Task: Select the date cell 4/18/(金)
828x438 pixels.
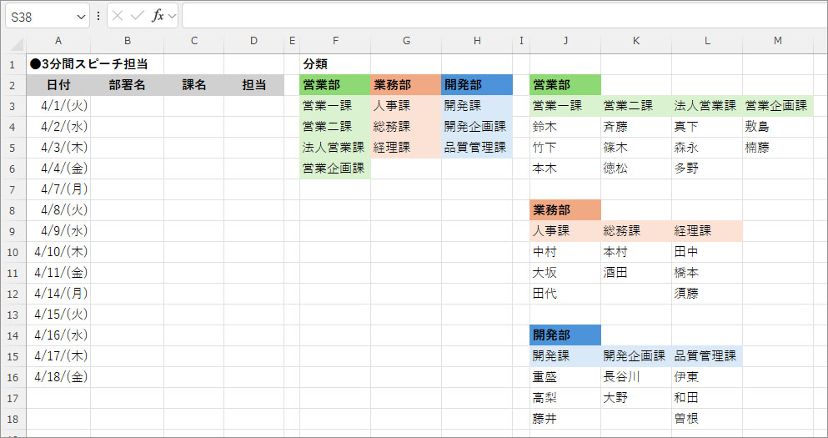Action: (x=58, y=377)
